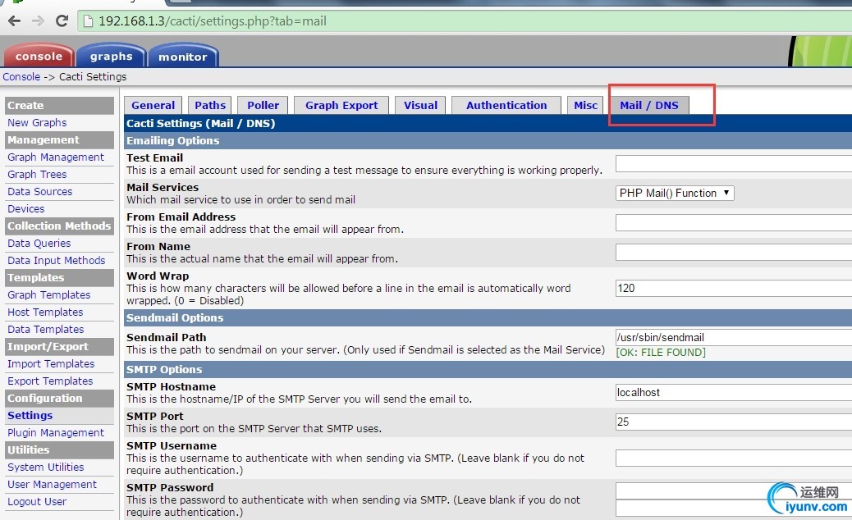Open Export Templates in the sidebar
852x520 pixels.
pos(50,381)
